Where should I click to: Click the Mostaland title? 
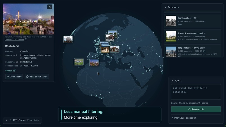tap(12, 46)
